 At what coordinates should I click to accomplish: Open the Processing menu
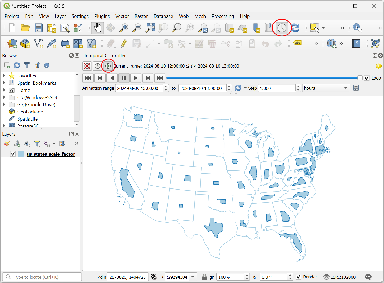[x=223, y=16]
